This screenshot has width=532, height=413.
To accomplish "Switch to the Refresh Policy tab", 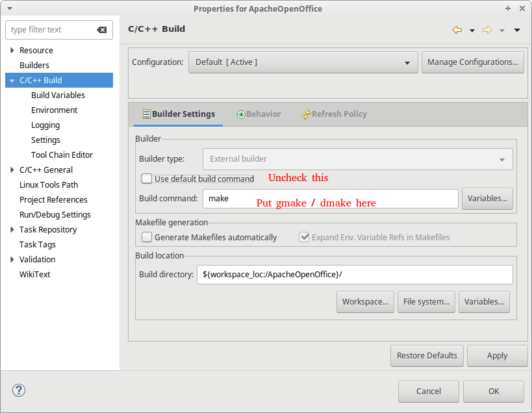I will click(x=334, y=114).
